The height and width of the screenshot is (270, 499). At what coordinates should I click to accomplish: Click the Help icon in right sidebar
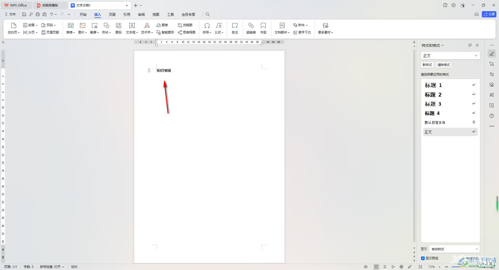click(x=492, y=116)
